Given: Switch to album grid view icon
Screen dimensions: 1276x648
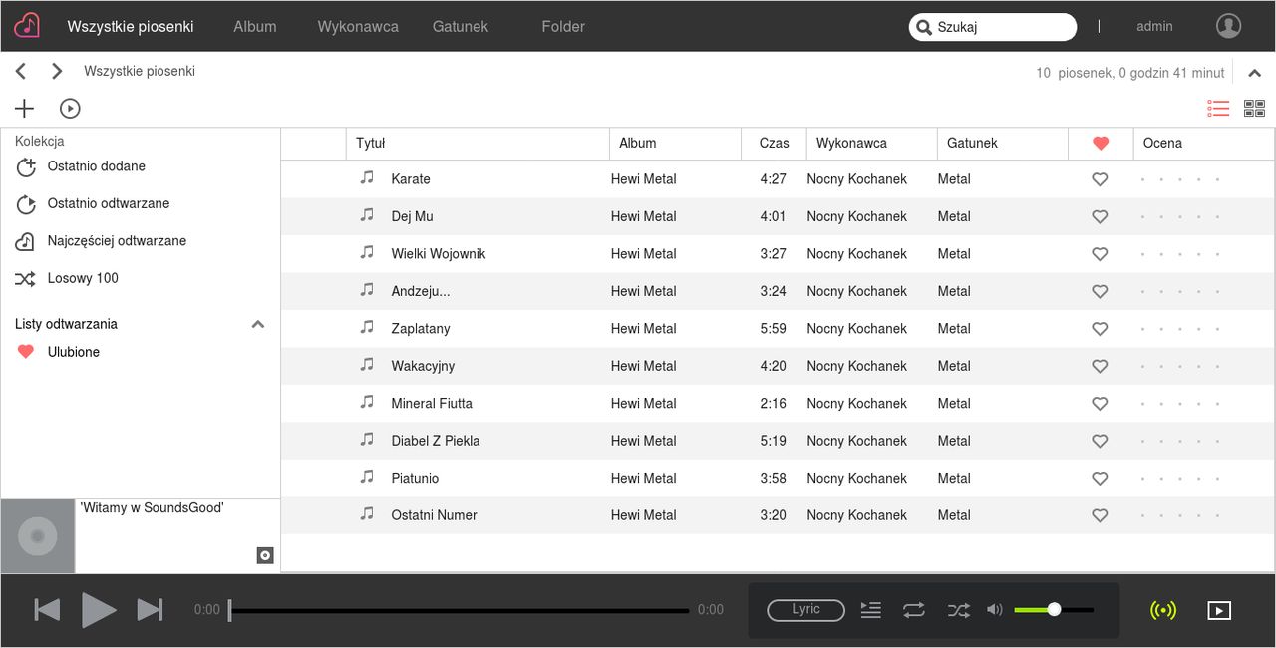Looking at the screenshot, I should coord(1254,108).
